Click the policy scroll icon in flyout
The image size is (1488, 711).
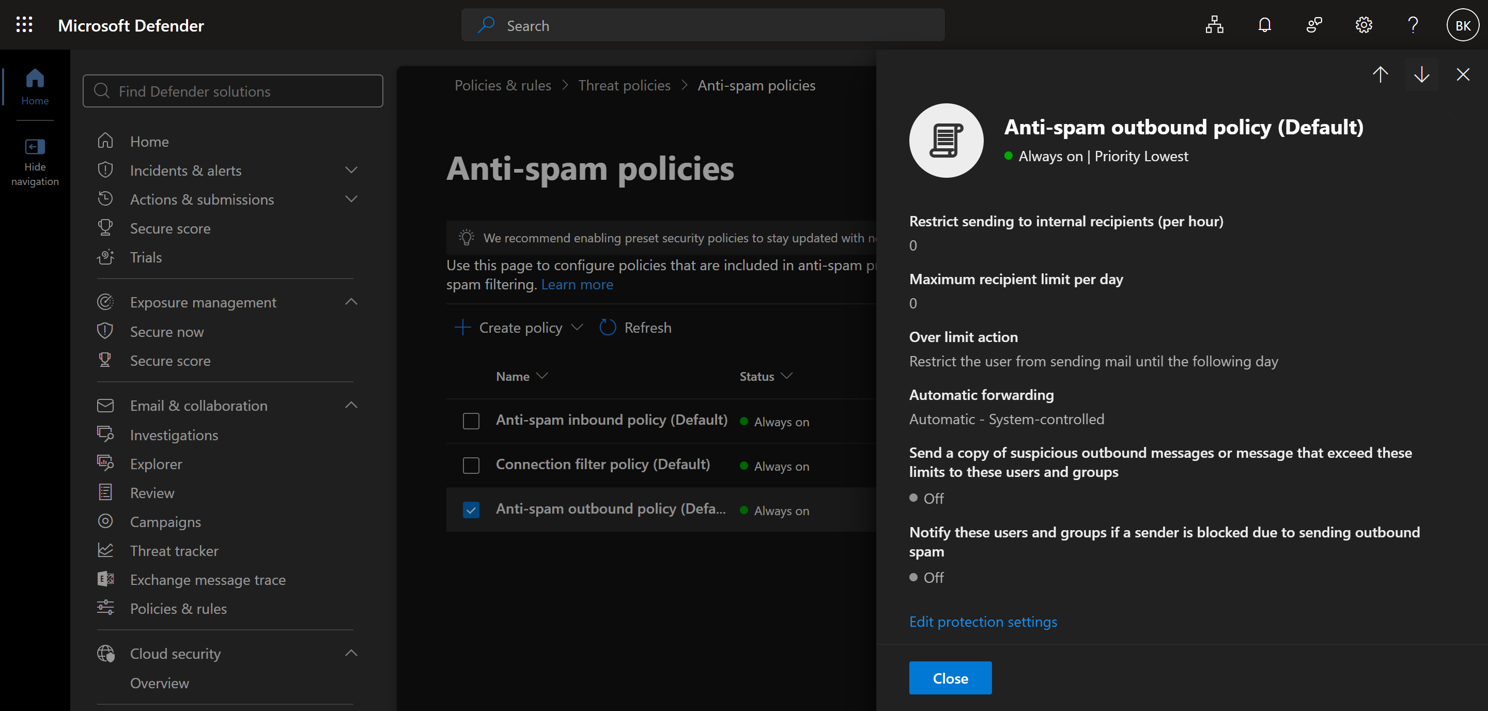tap(946, 141)
